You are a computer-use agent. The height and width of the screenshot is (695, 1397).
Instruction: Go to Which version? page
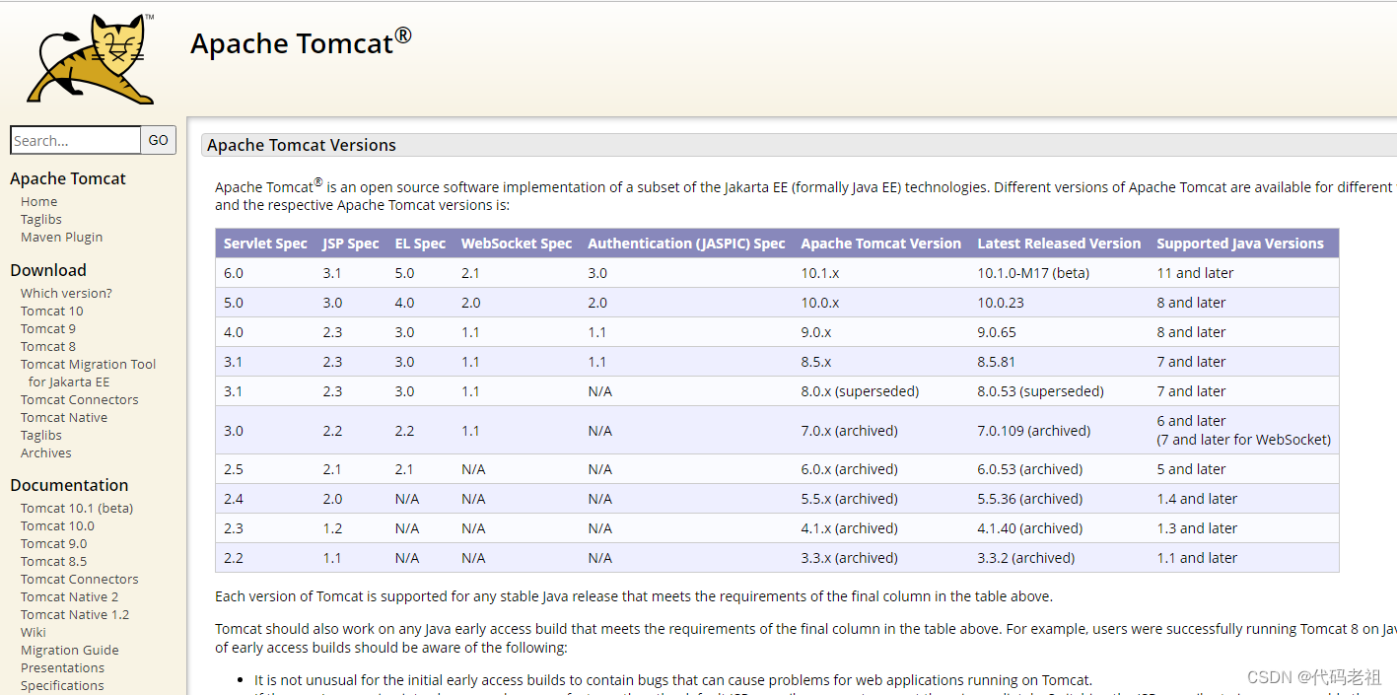click(x=66, y=293)
